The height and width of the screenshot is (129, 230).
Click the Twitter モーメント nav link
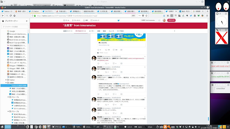[76, 20]
